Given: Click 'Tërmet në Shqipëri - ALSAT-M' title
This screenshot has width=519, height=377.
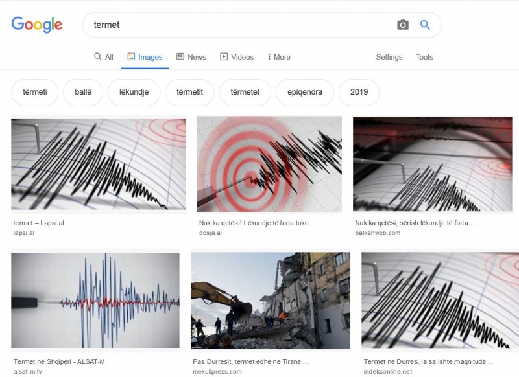Looking at the screenshot, I should pos(59,362).
